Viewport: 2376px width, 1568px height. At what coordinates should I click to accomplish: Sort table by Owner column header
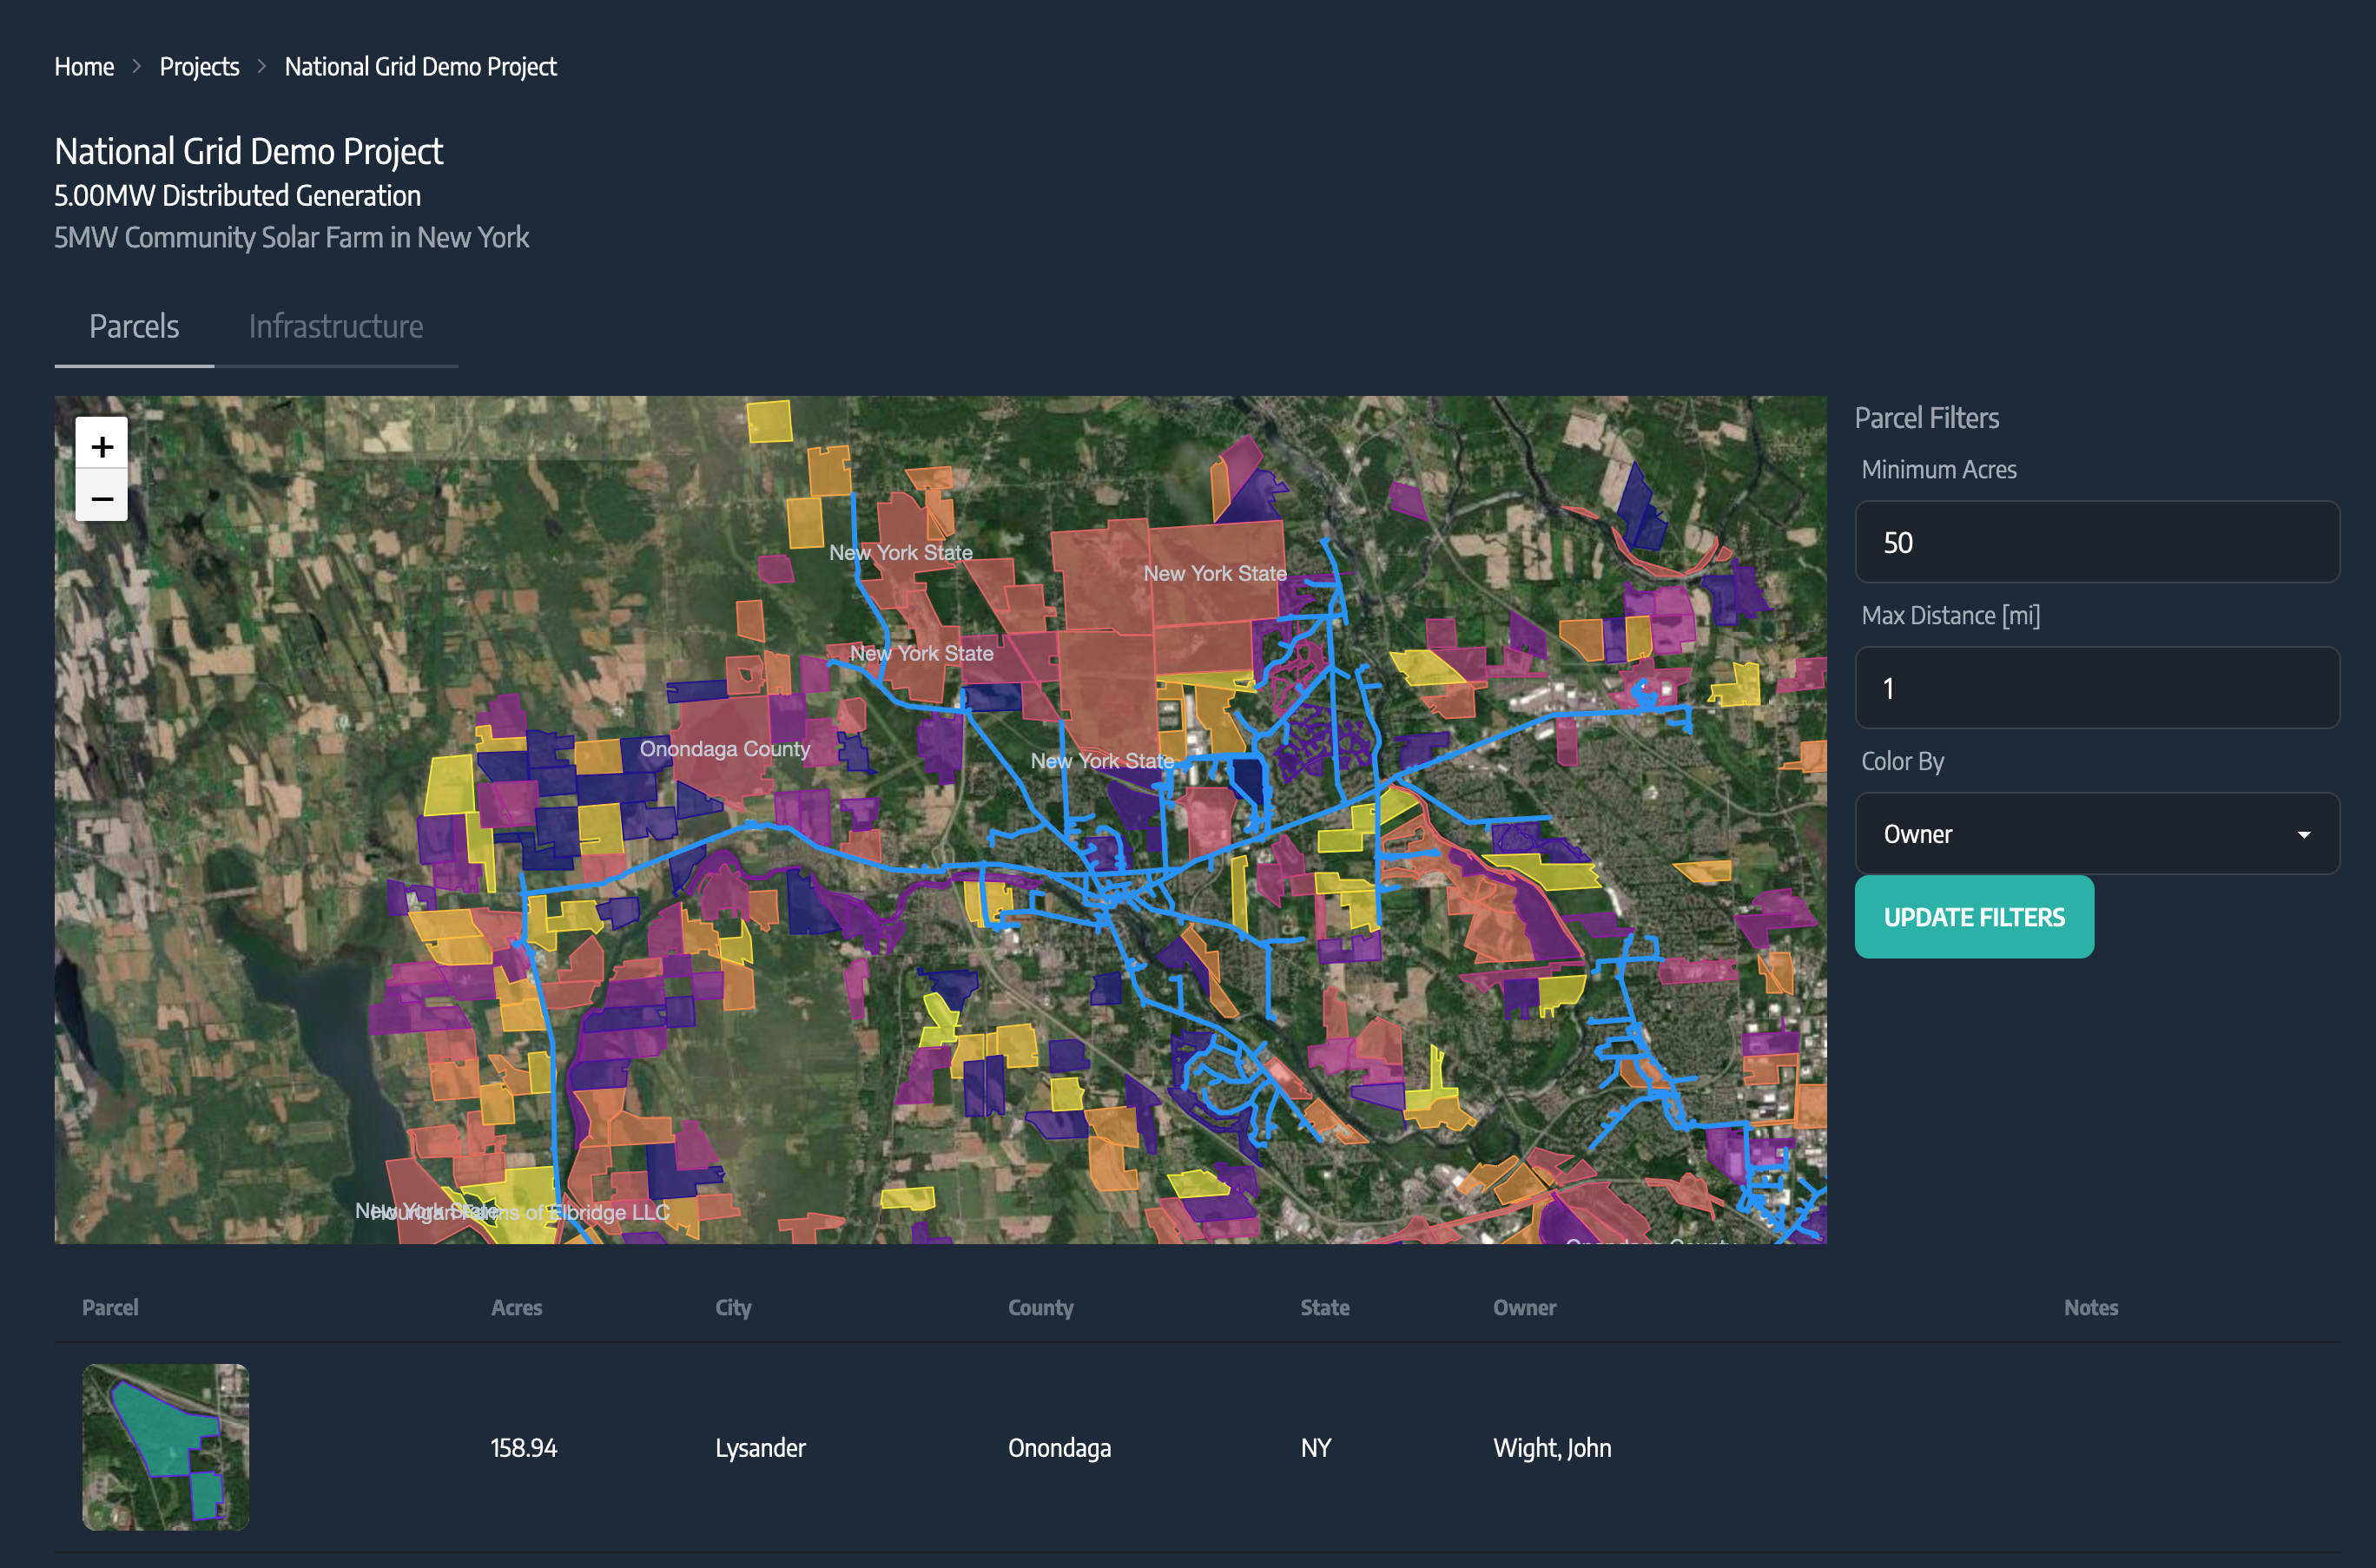click(x=1524, y=1307)
